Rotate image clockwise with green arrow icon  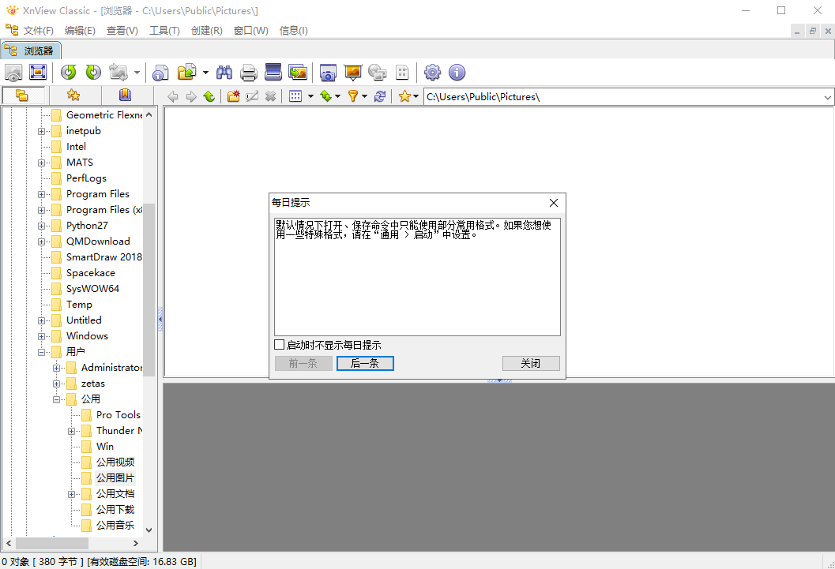pyautogui.click(x=93, y=73)
